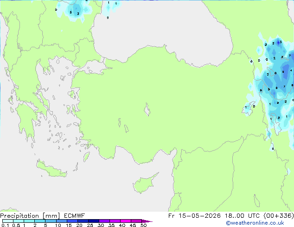Click the 25–30 mm legend swatch
Viewport: 294px width, 227px height.
click(93, 221)
